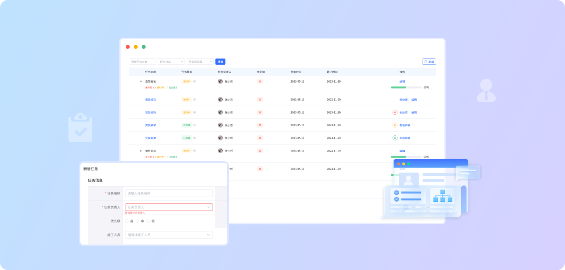
Task: Select the 低 priority radio button
Action: (x=148, y=221)
